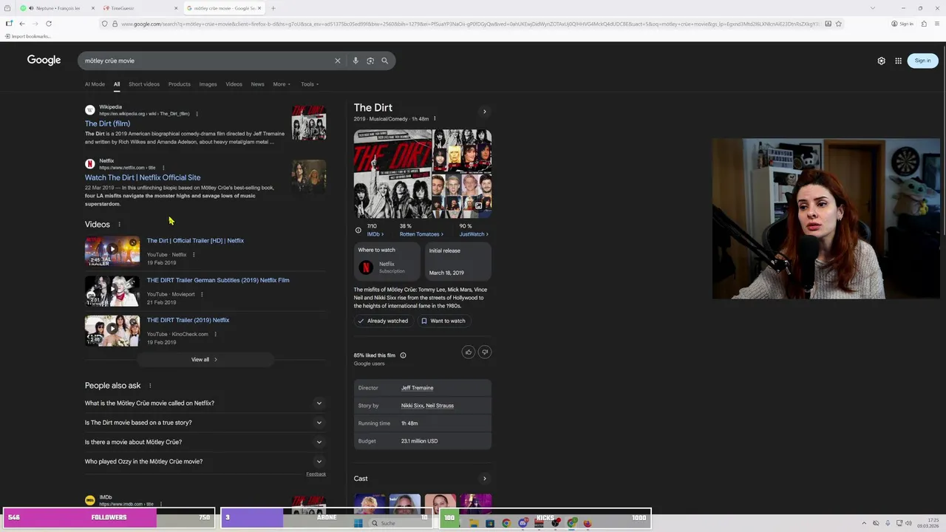
Task: Like the film with thumbs up
Action: coord(468,352)
